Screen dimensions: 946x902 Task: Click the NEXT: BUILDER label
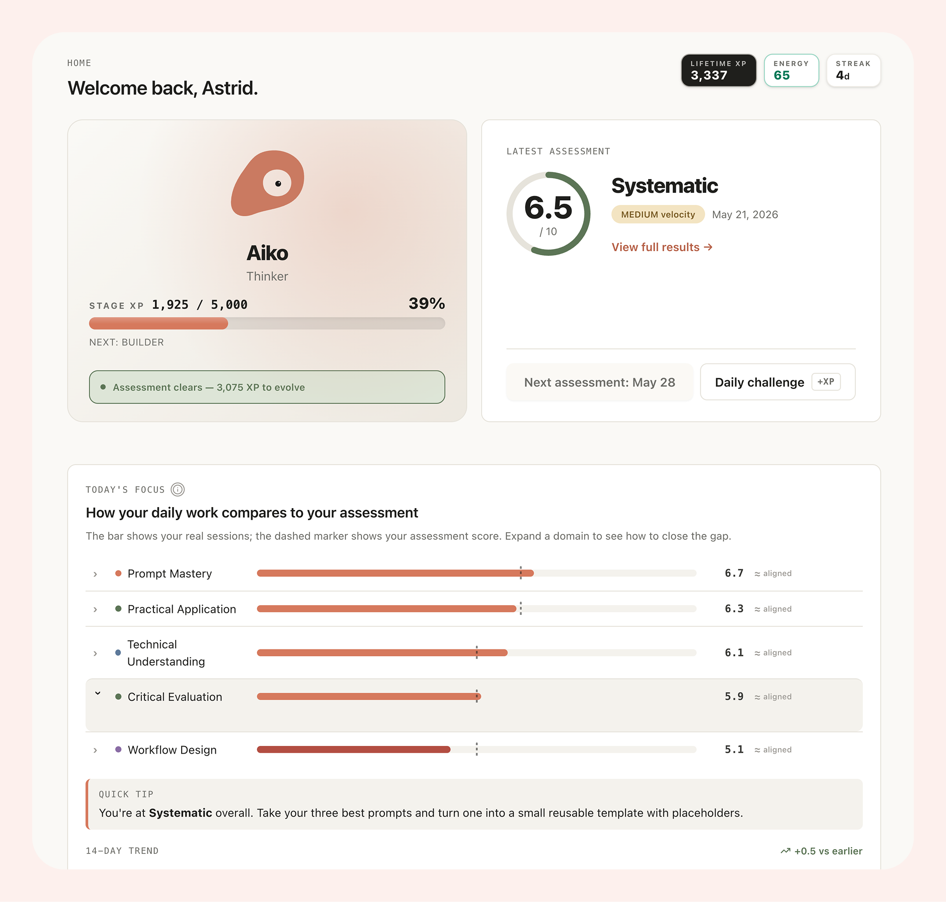coord(126,342)
